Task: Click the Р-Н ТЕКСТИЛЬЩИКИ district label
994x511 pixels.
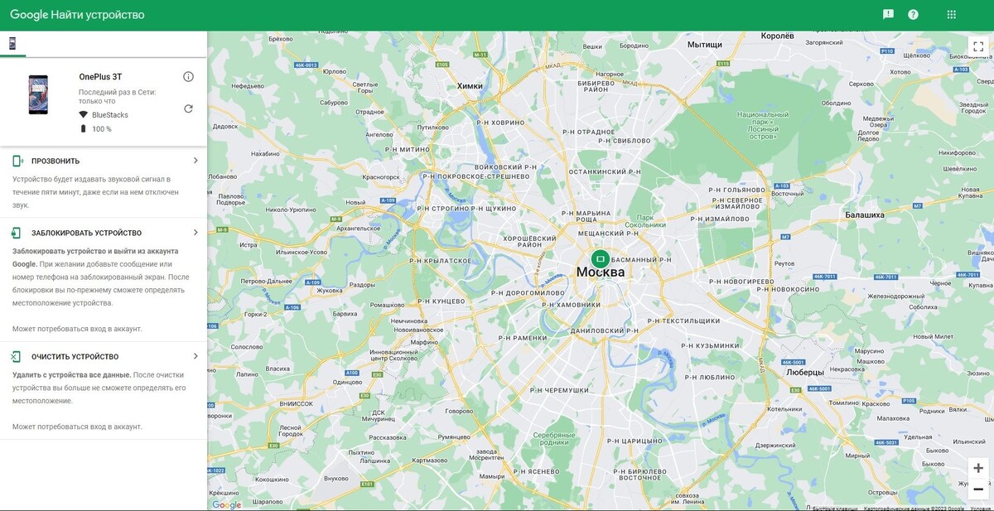Action: click(683, 320)
